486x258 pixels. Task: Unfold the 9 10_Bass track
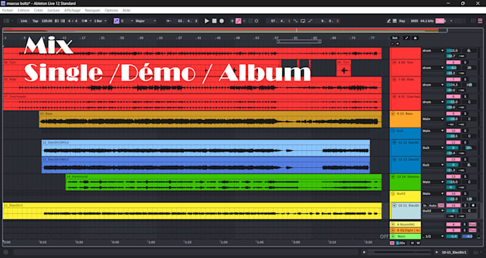(x=392, y=114)
